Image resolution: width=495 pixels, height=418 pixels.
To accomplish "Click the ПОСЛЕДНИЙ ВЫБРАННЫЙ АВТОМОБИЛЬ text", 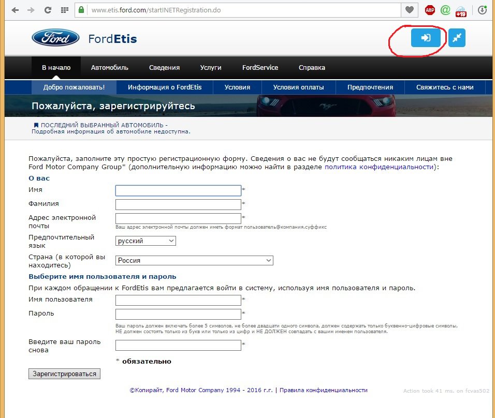I will [x=102, y=125].
